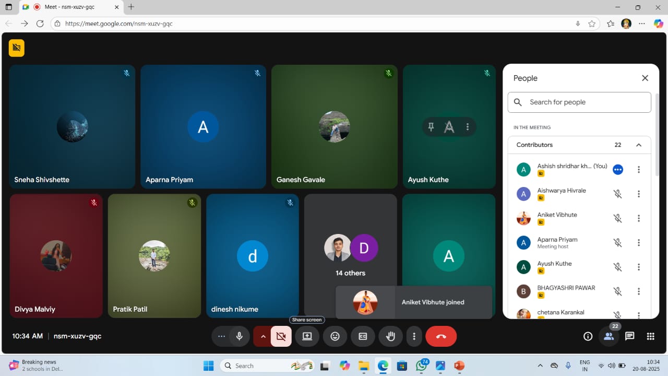
Task: Expand video settings arrow beside camera
Action: [263, 336]
